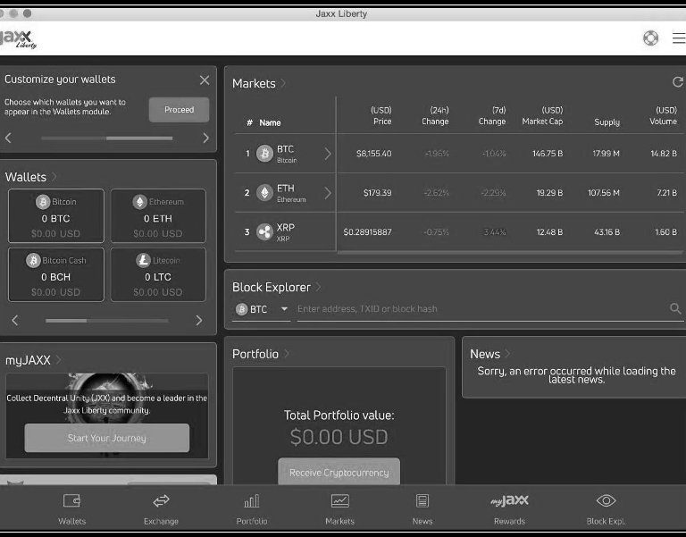
Task: Expand the Markets section chevron
Action: click(283, 83)
